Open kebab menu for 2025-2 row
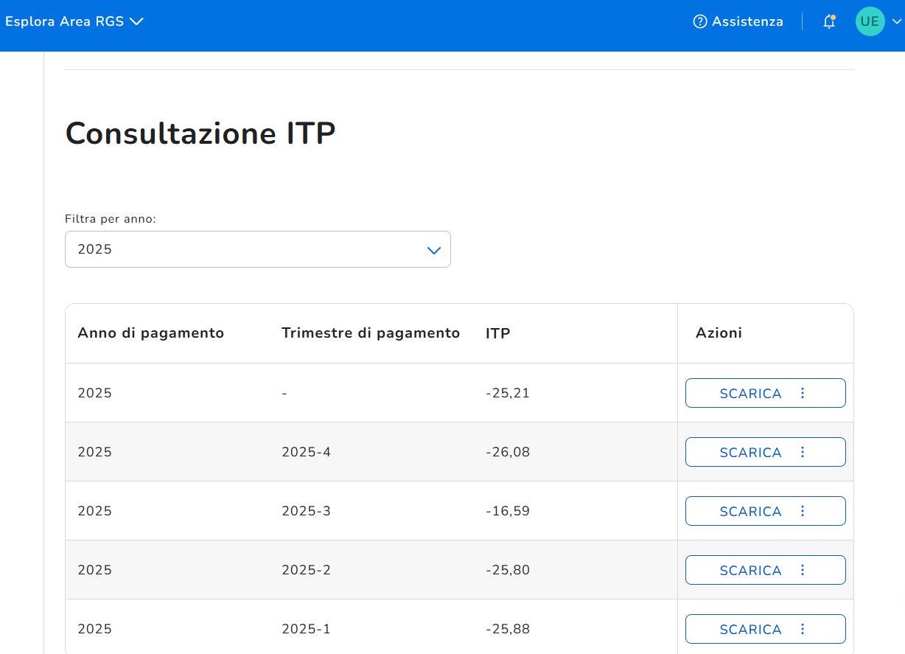Image resolution: width=905 pixels, height=654 pixels. [803, 570]
